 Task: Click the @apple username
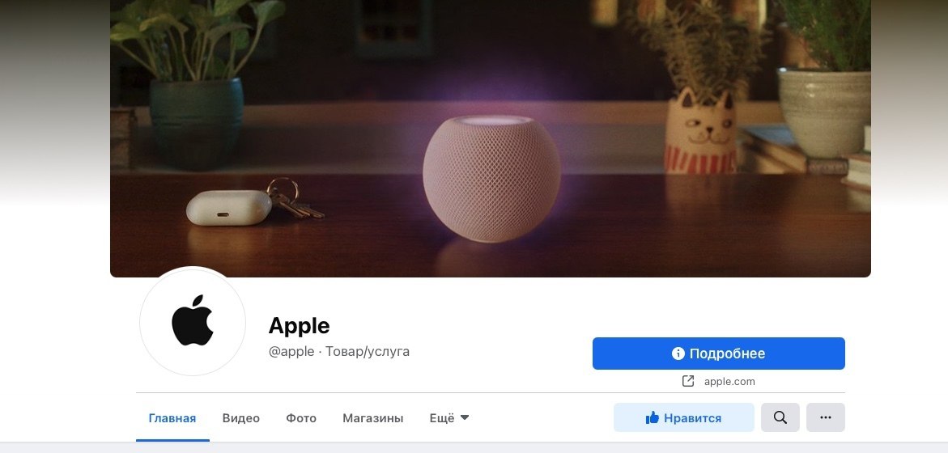[x=291, y=352]
